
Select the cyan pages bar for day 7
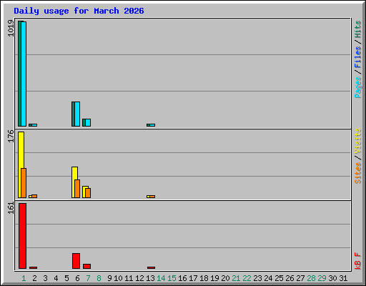click(88, 122)
